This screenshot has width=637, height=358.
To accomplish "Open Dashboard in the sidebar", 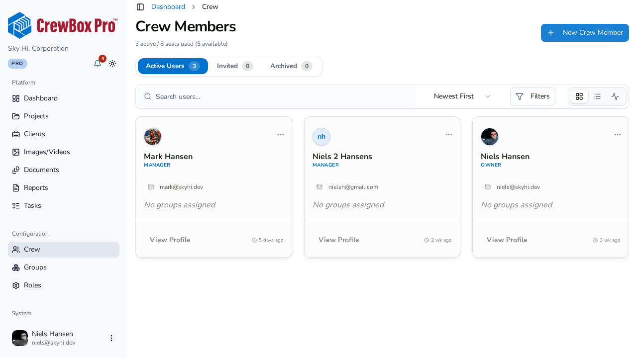I will pos(64,98).
